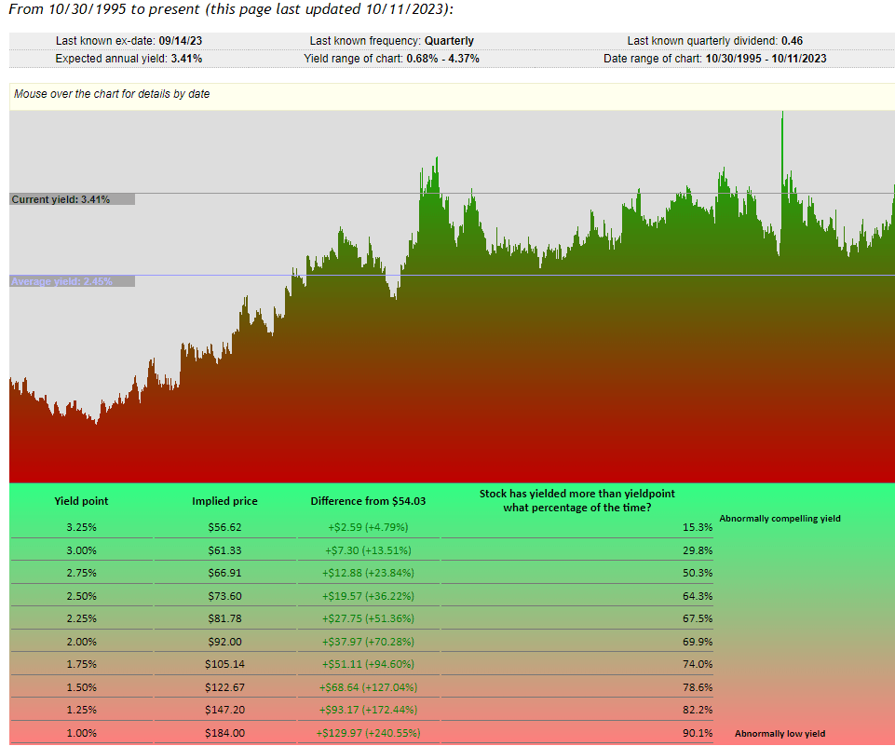Click the '+$2.59 (+4.79%)' difference

(368, 527)
